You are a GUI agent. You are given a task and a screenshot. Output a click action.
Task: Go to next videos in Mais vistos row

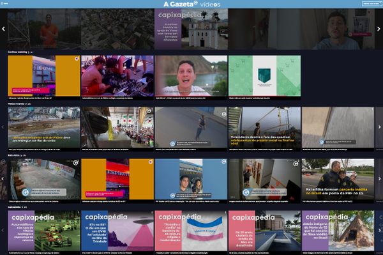point(379,179)
